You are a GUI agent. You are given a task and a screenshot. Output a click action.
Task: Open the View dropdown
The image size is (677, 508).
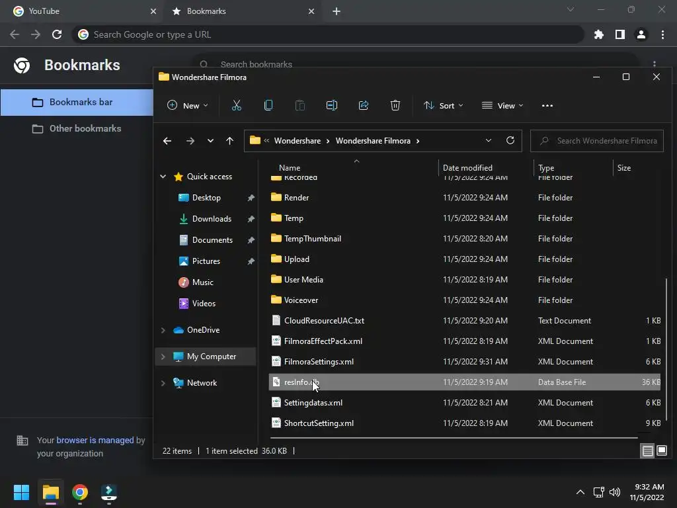tap(502, 105)
